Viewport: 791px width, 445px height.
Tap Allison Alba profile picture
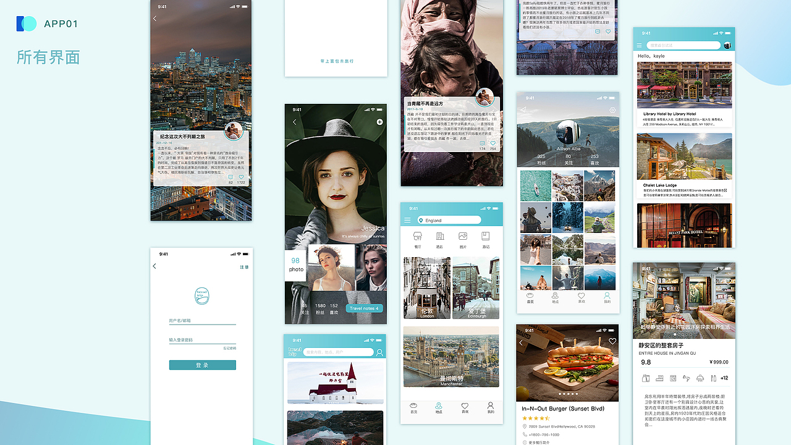568,132
